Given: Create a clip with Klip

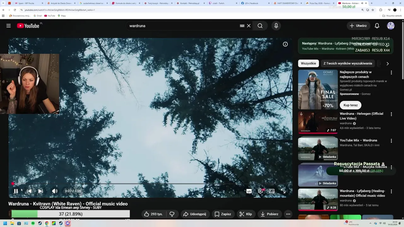Looking at the screenshot, I should pos(246,214).
